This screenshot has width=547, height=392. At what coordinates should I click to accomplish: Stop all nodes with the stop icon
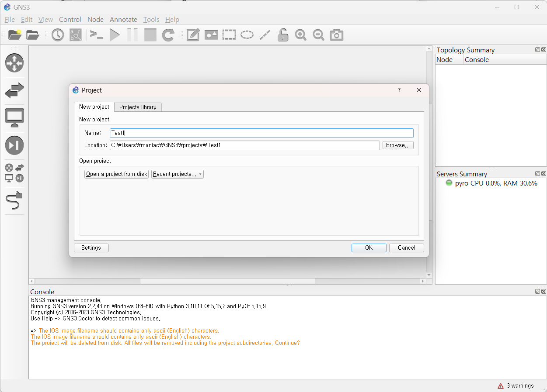[150, 35]
